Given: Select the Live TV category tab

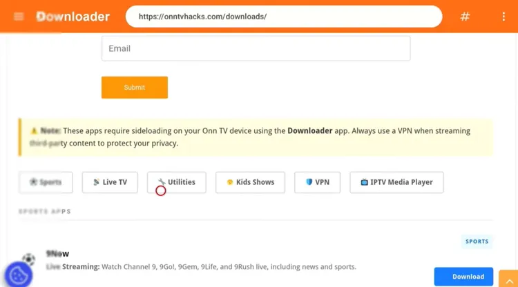Looking at the screenshot, I should (x=110, y=182).
